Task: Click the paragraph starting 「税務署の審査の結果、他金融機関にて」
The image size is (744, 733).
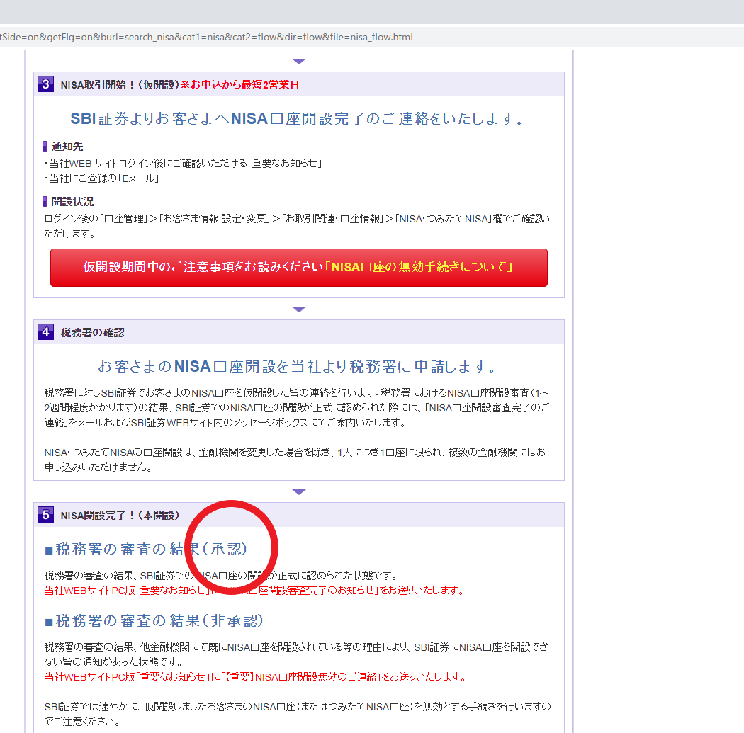Action: click(x=297, y=654)
